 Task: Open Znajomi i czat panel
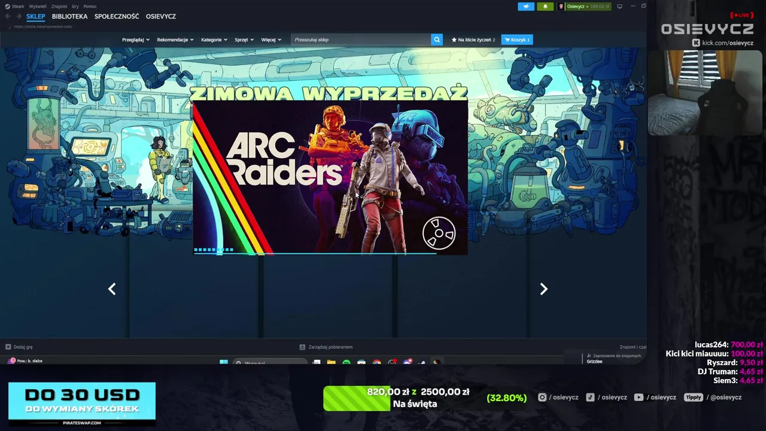click(x=633, y=347)
